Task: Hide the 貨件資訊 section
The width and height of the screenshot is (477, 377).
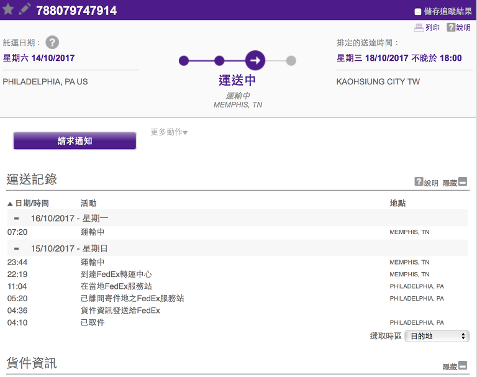Action: click(x=462, y=366)
